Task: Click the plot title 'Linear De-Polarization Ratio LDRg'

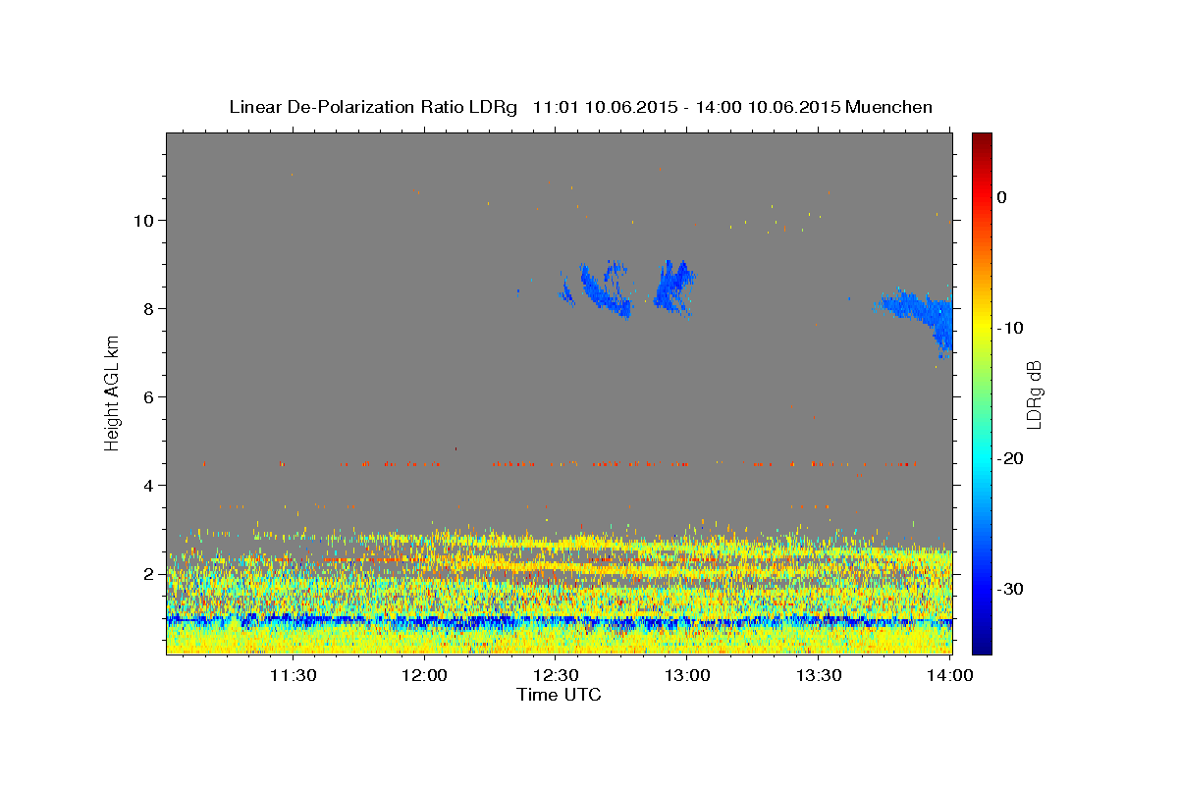Action: click(x=372, y=107)
